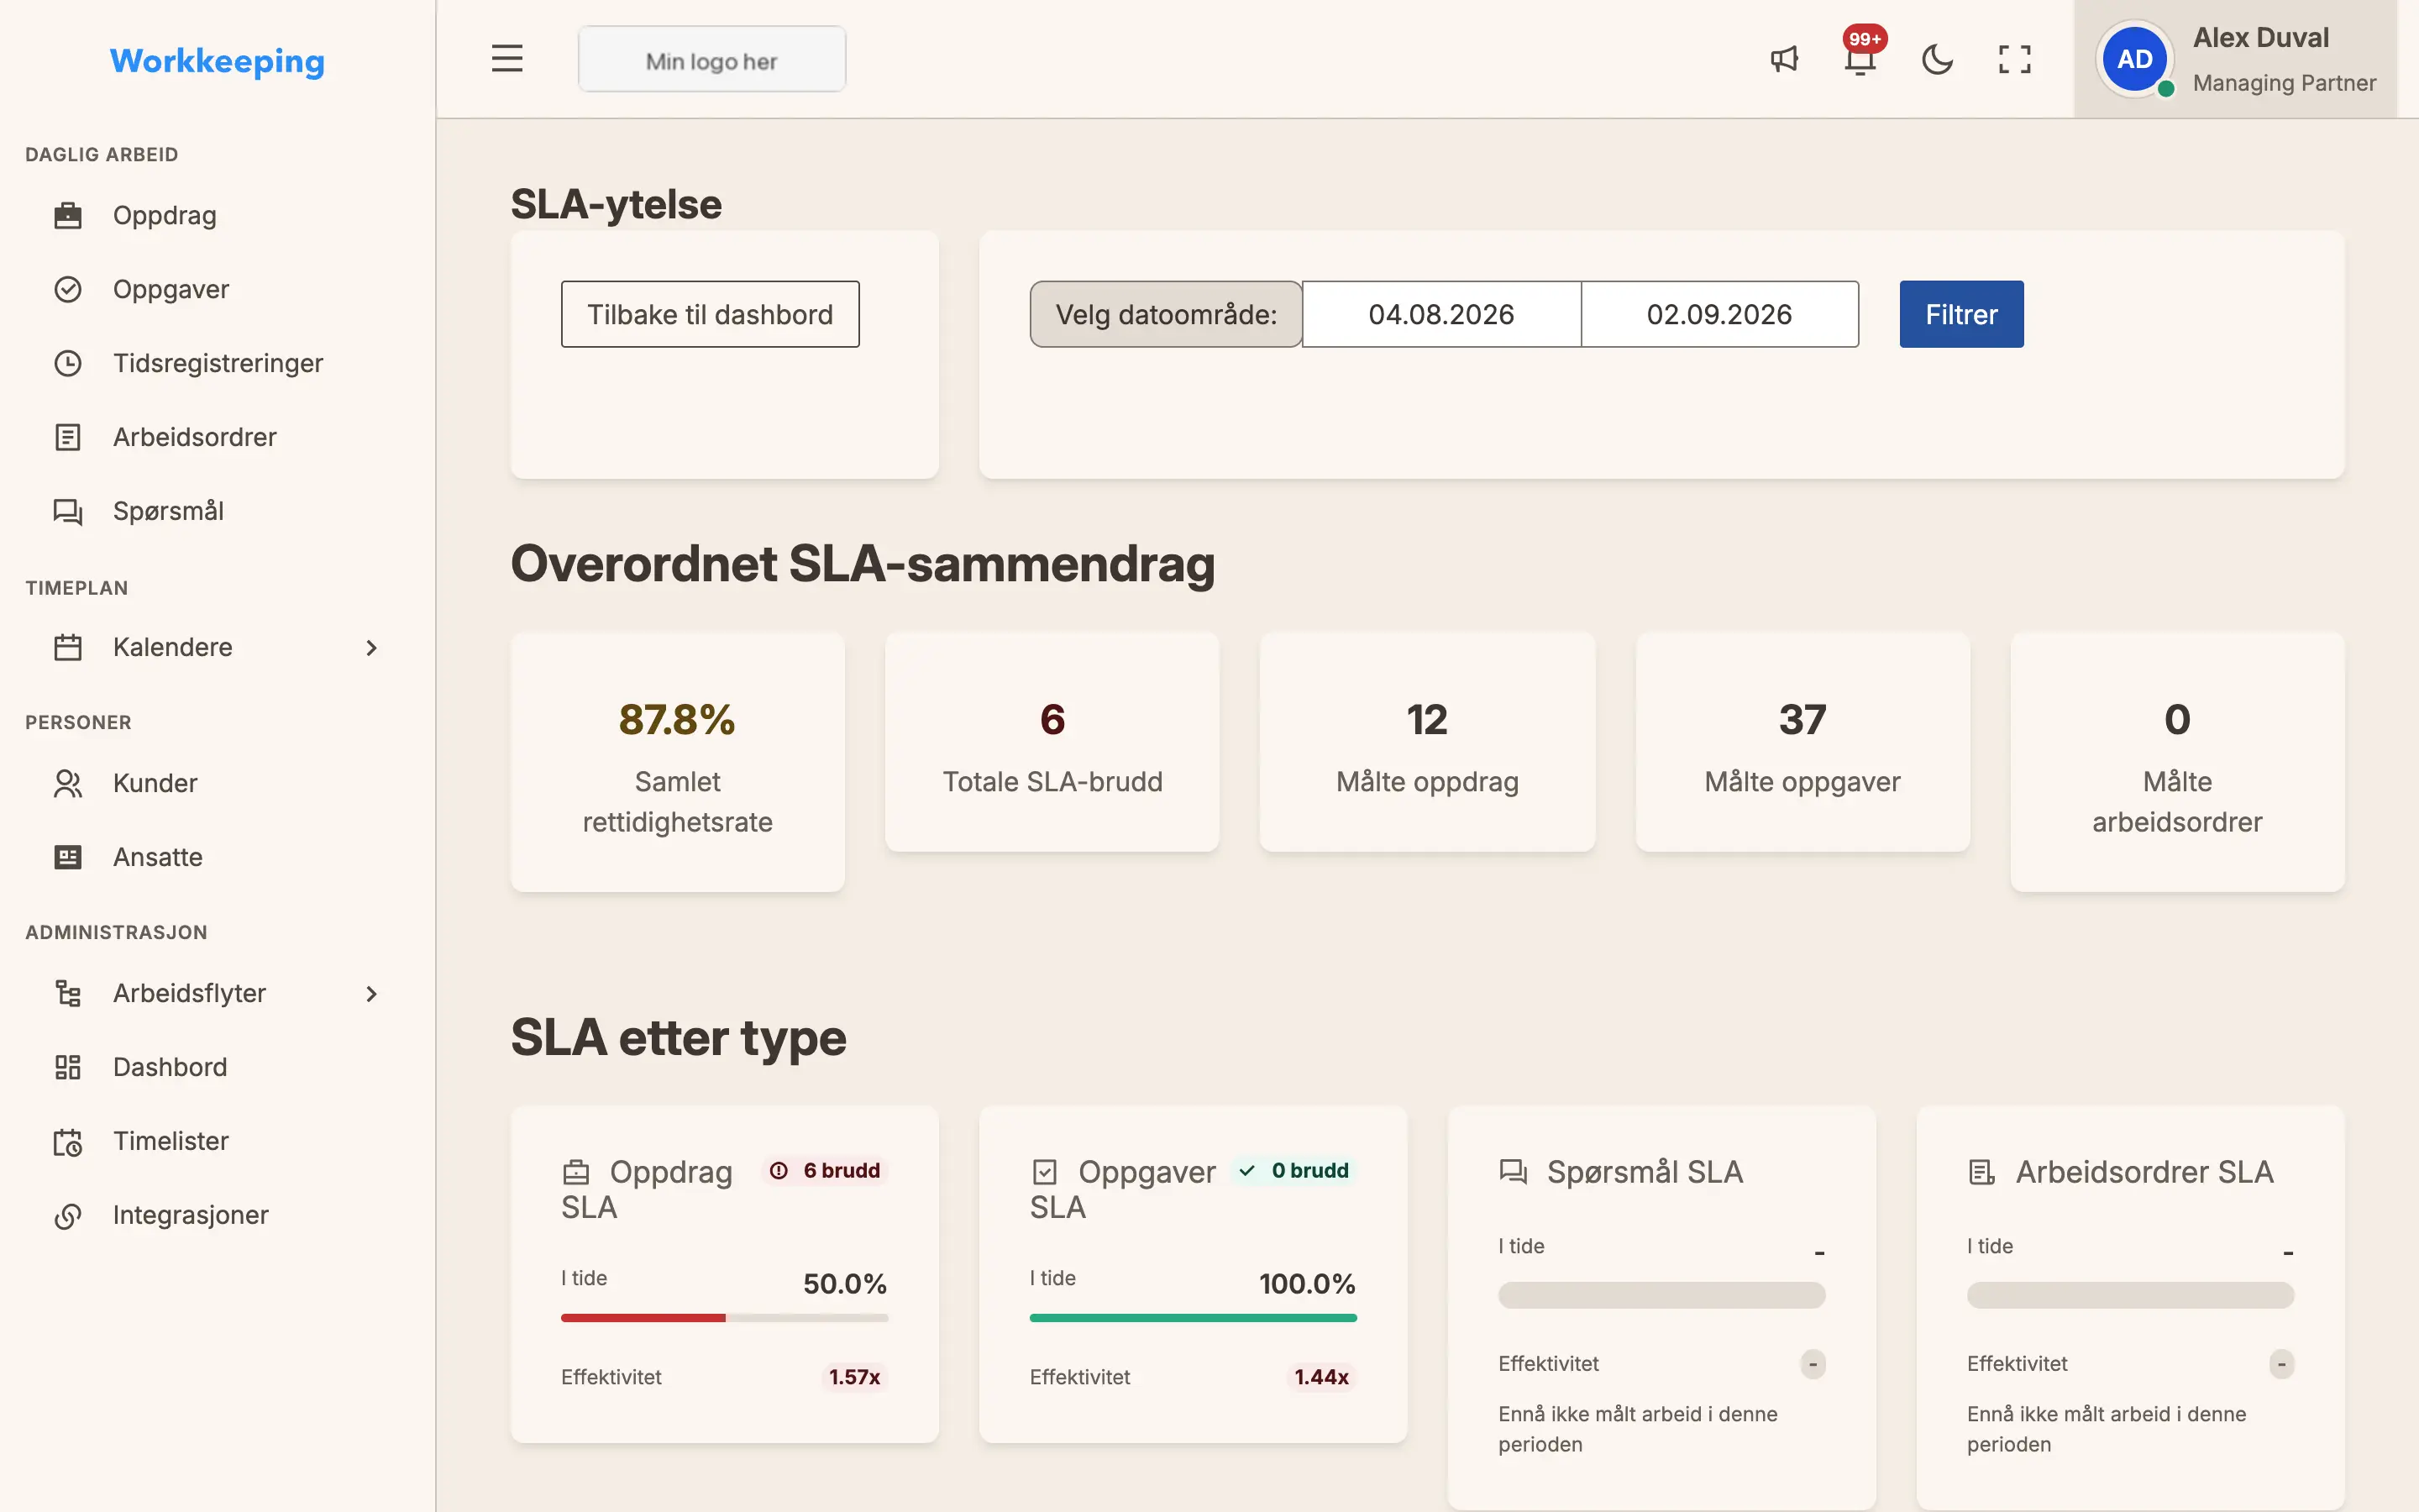Click the Totale SLA-brudd card
This screenshot has width=2419, height=1512.
point(1052,742)
